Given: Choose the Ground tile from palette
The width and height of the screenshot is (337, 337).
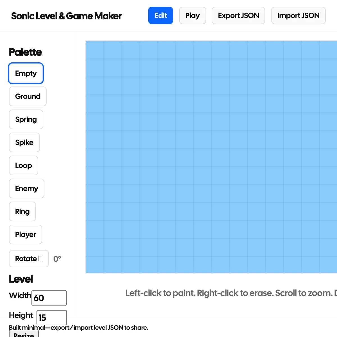Looking at the screenshot, I should point(28,96).
